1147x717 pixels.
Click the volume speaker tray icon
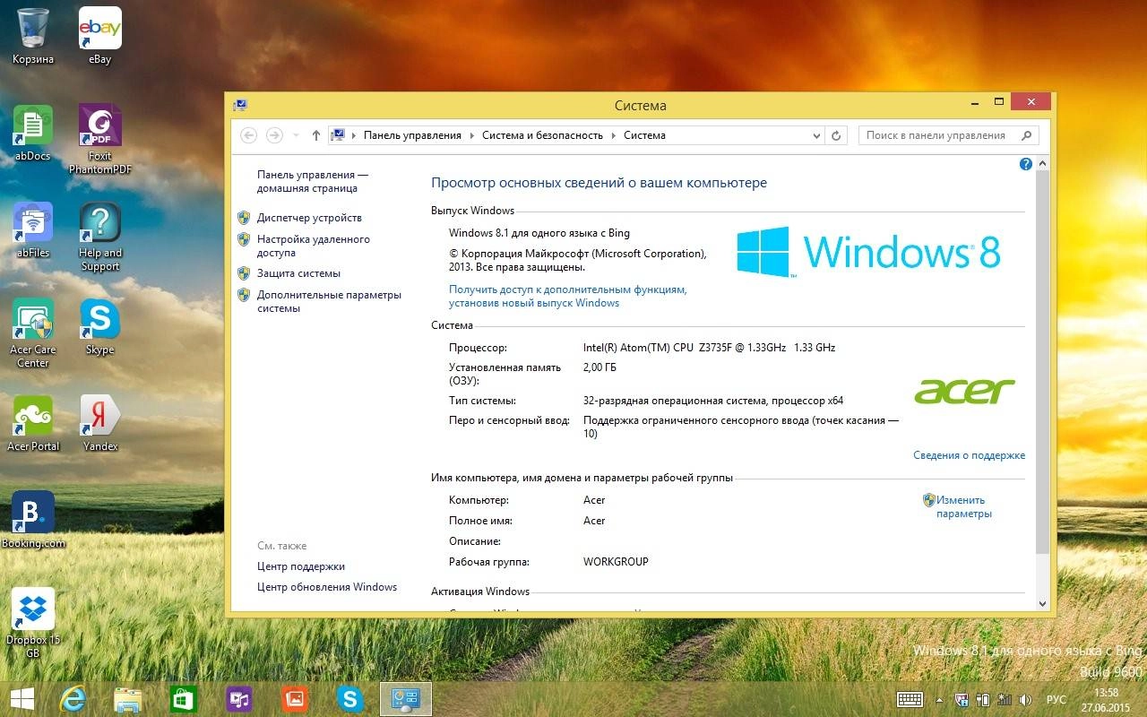[1025, 700]
